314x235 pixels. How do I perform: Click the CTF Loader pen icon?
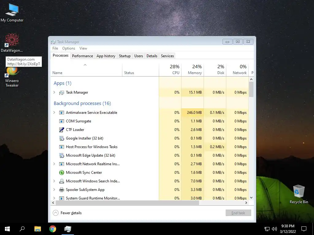(x=61, y=130)
